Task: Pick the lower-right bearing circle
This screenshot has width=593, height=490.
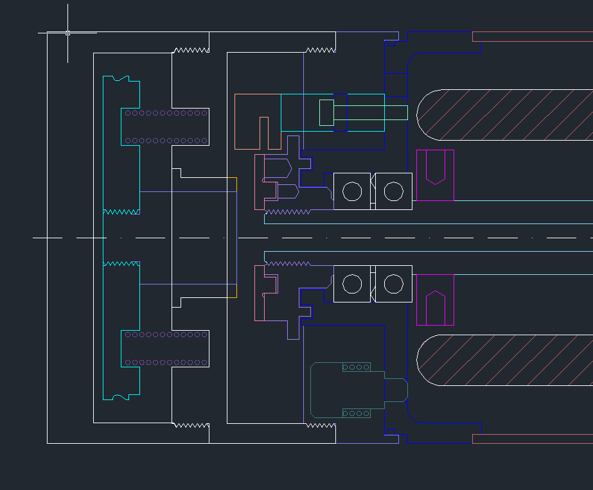Action: point(393,283)
